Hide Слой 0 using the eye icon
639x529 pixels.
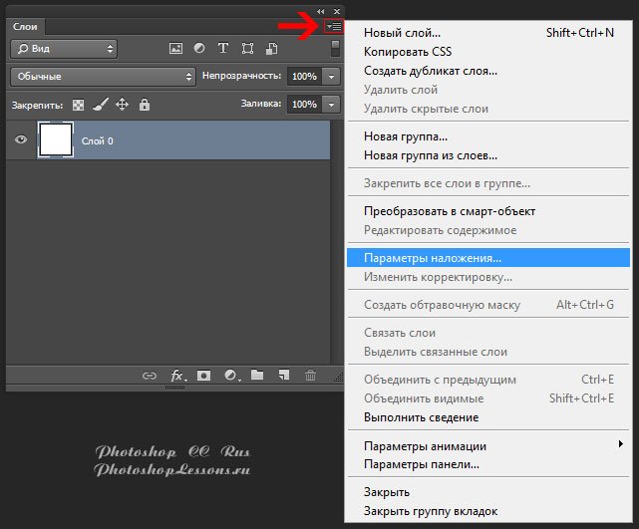click(20, 140)
